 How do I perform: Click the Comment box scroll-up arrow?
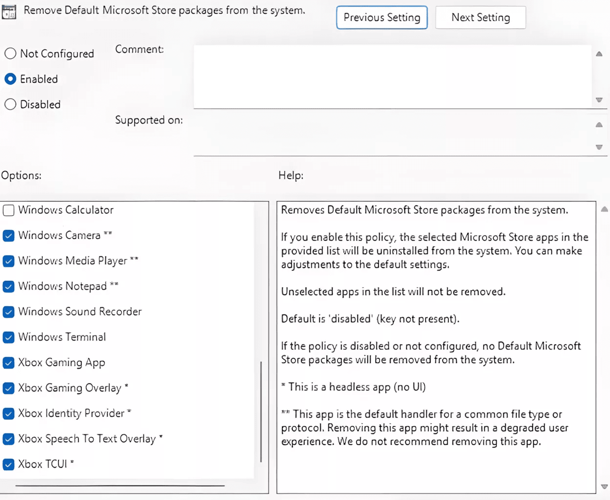pos(599,54)
